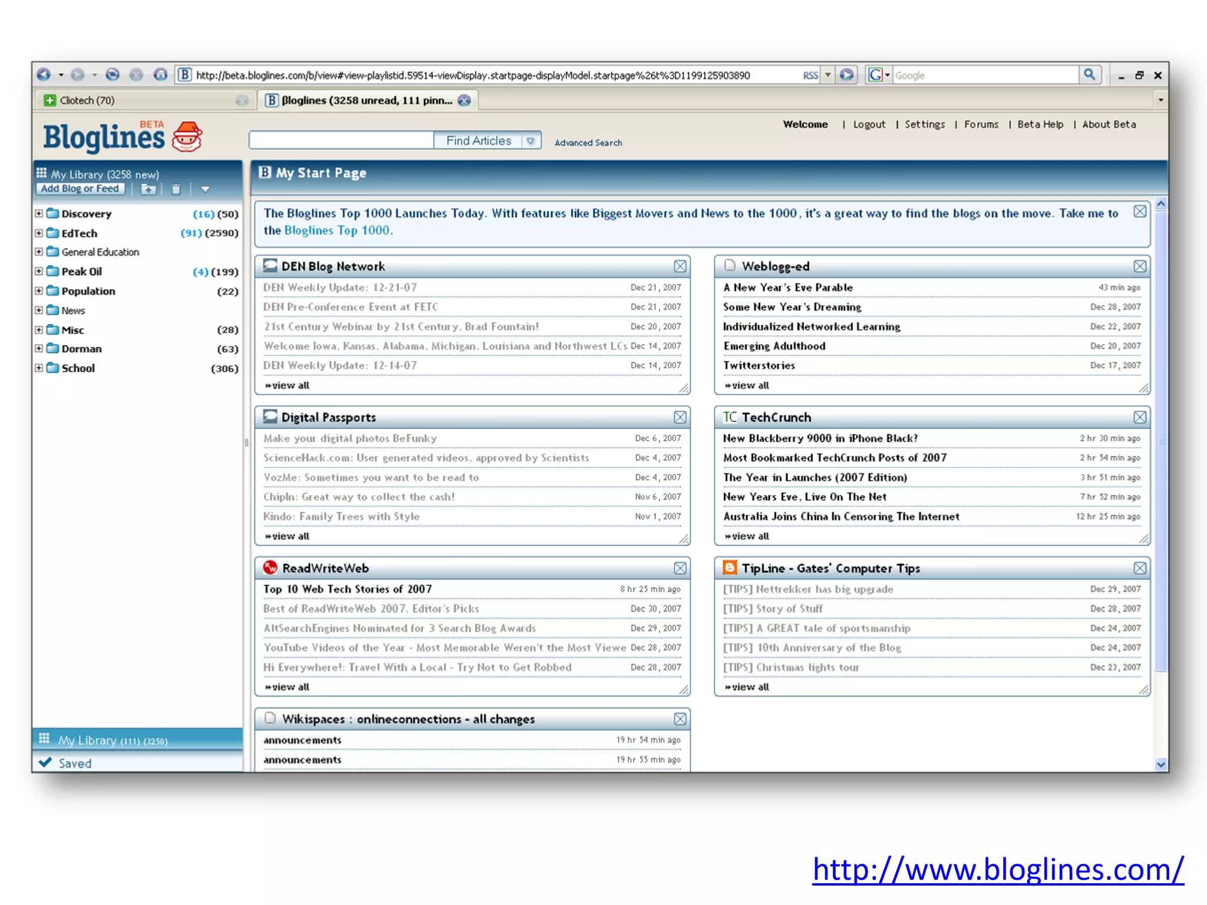Open the Forums link
The image size is (1207, 905).
click(x=981, y=124)
